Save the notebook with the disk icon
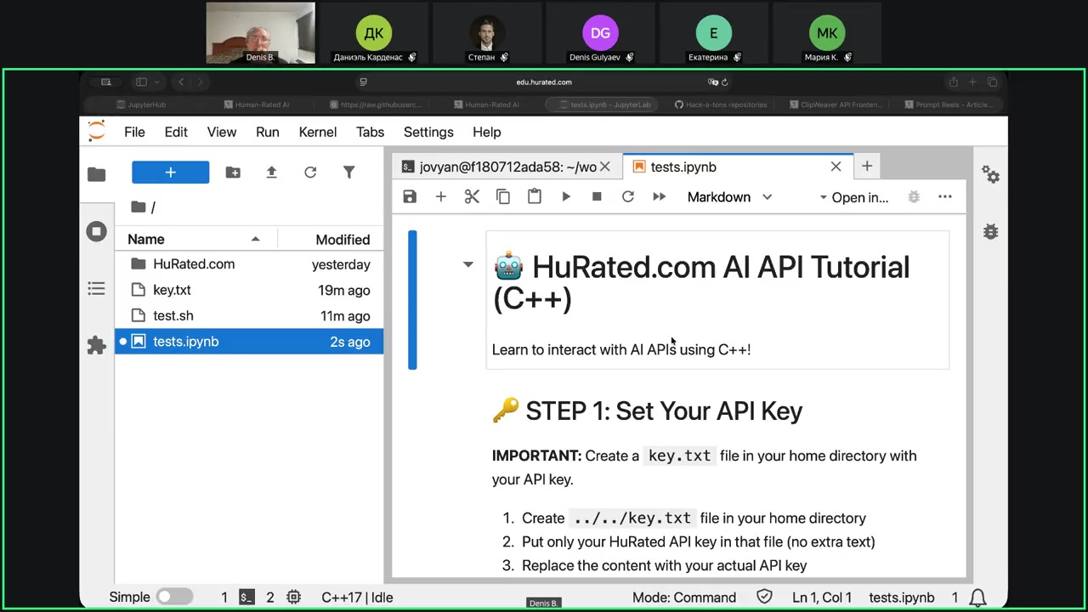This screenshot has height=612, width=1088. pos(410,197)
